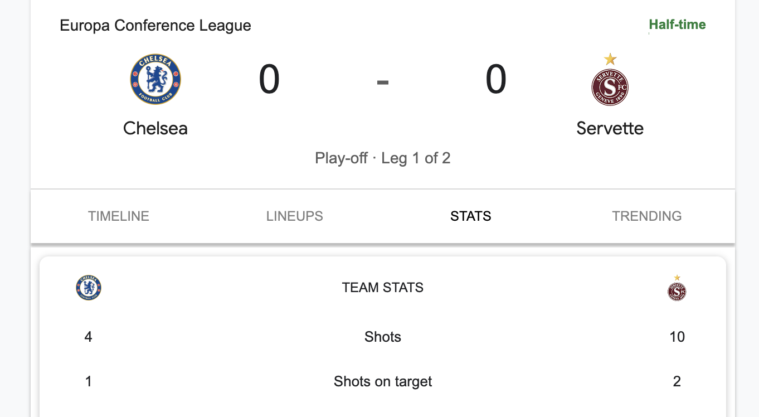Click the Play-off Leg 1 of 2 text

pyautogui.click(x=383, y=158)
